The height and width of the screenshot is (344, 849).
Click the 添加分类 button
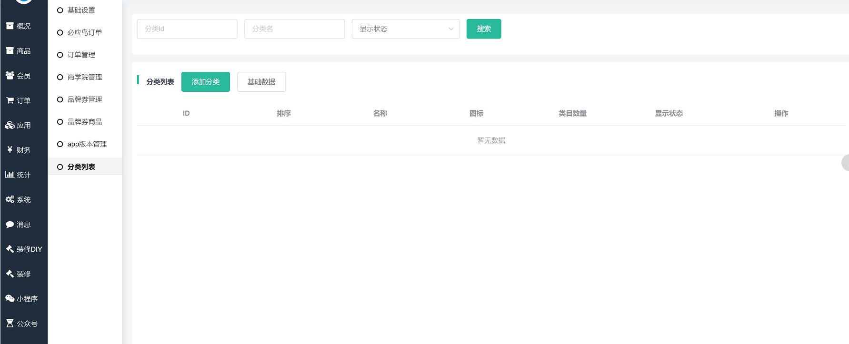click(205, 82)
